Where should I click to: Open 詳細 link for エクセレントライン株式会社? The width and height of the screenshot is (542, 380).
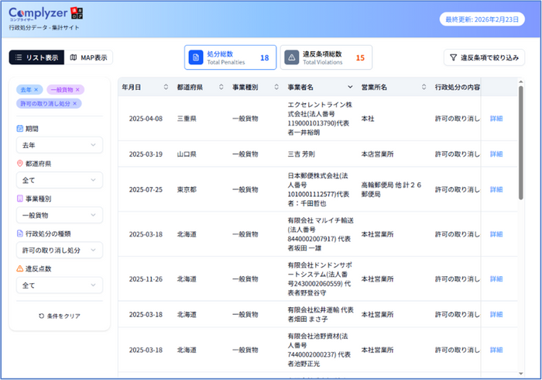pos(496,119)
